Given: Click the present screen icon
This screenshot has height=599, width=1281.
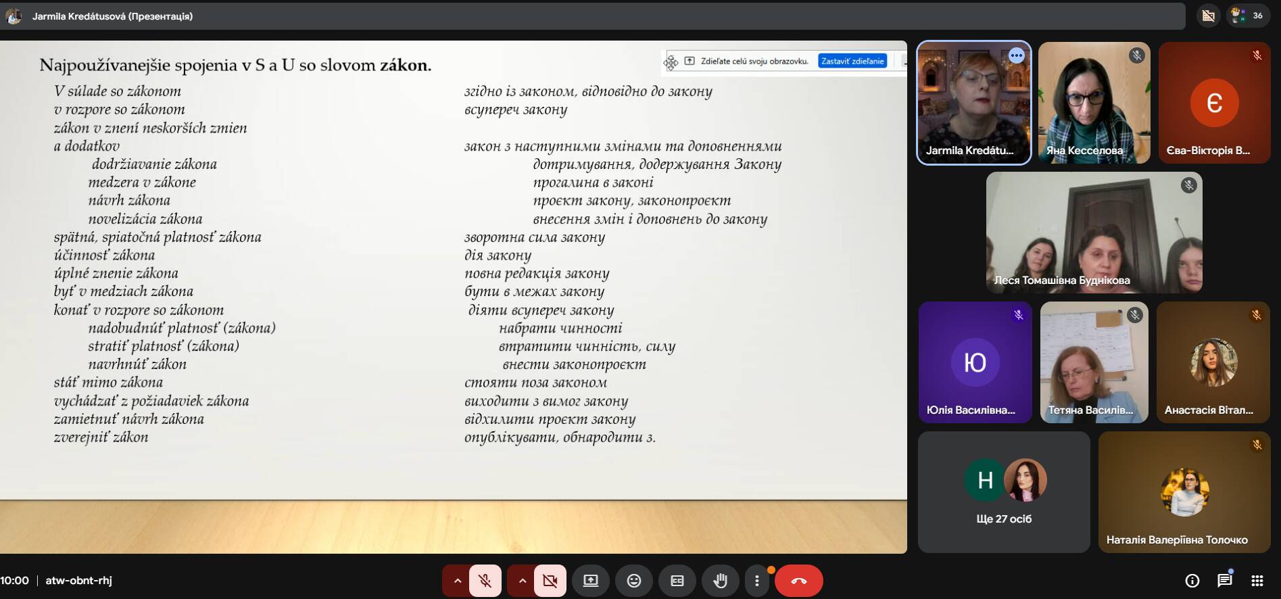Looking at the screenshot, I should (x=591, y=581).
